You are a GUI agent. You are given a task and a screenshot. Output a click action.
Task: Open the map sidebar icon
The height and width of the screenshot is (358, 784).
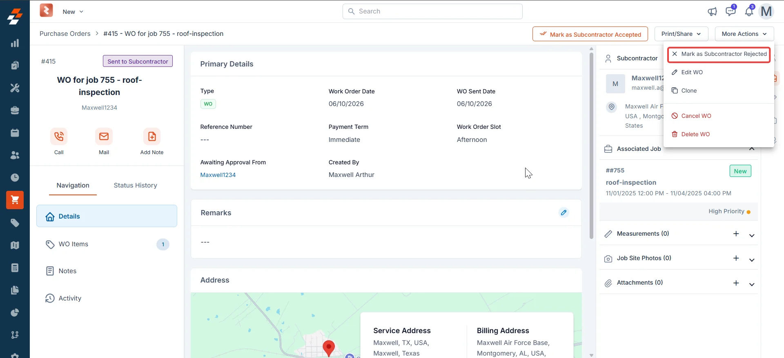[x=15, y=245]
